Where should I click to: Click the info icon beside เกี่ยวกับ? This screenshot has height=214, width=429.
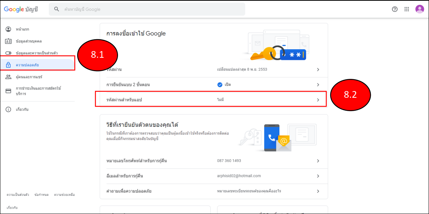pyautogui.click(x=9, y=110)
